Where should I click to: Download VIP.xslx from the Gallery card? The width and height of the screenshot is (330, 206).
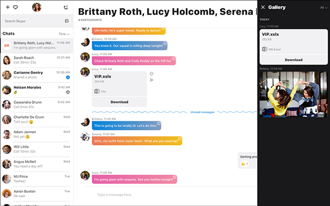pyautogui.click(x=294, y=60)
